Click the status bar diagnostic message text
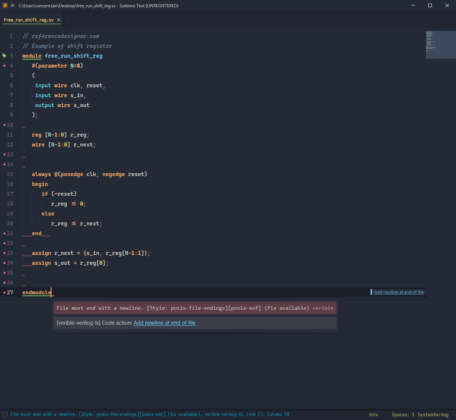 pos(150,415)
